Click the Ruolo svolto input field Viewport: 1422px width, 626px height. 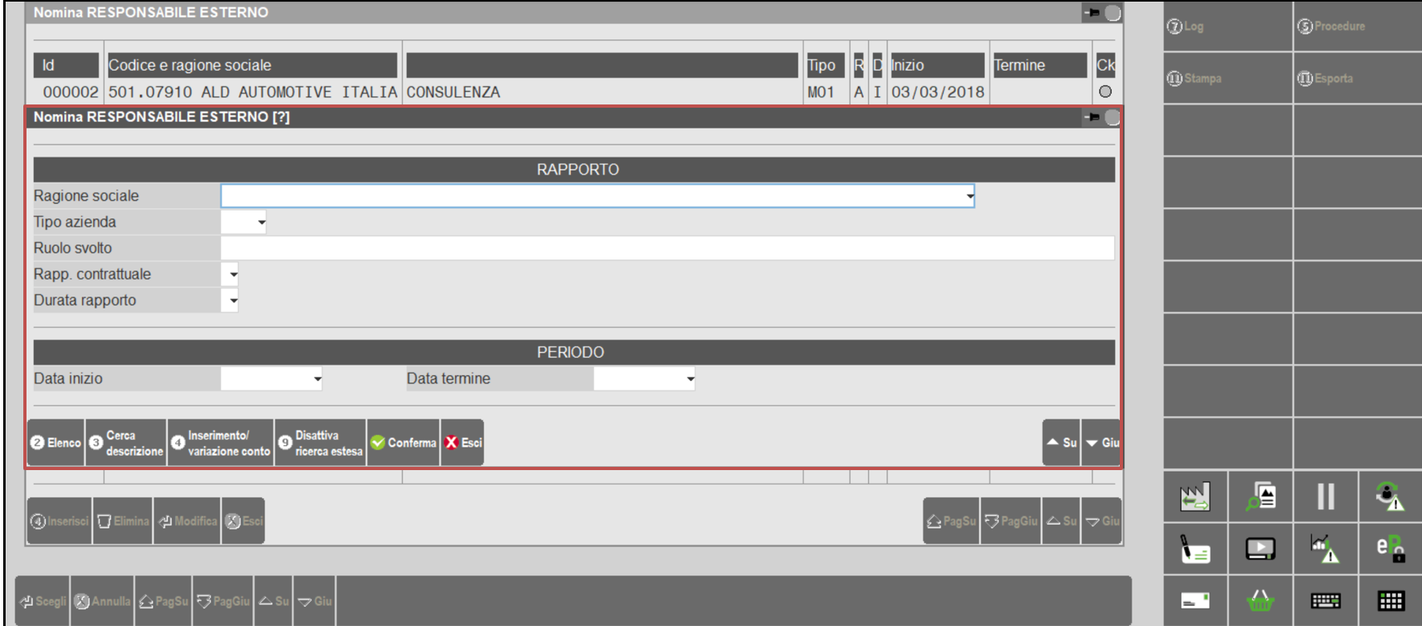(667, 248)
